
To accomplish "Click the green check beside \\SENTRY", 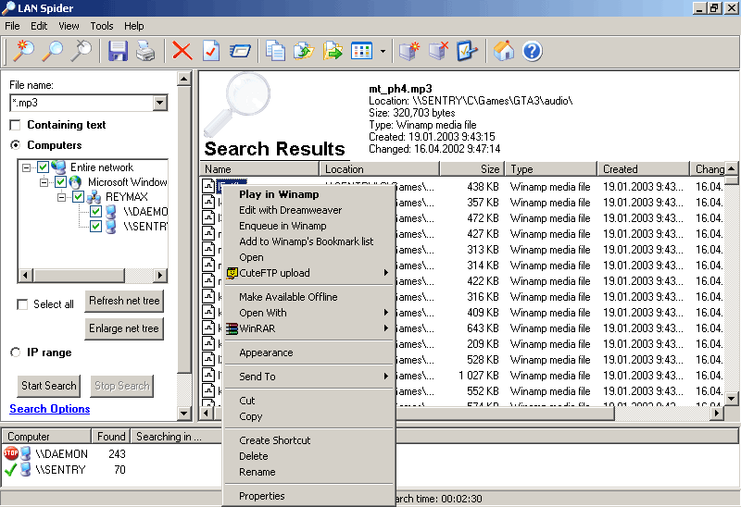I will pos(10,470).
